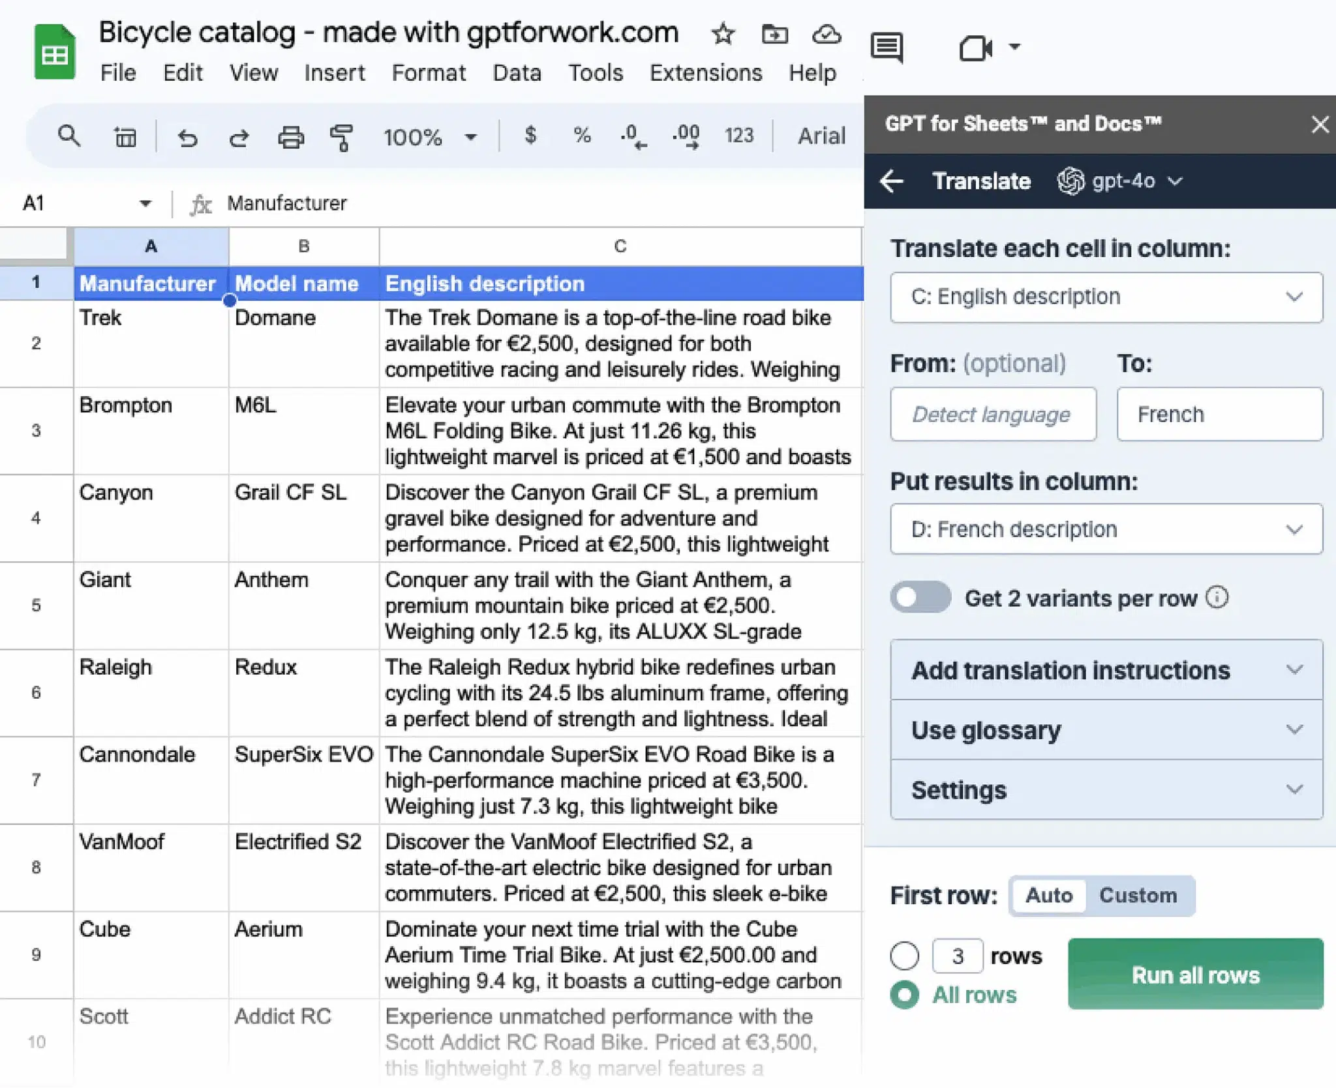Image resolution: width=1336 pixels, height=1088 pixels.
Task: Click the move to folder icon
Action: (775, 33)
